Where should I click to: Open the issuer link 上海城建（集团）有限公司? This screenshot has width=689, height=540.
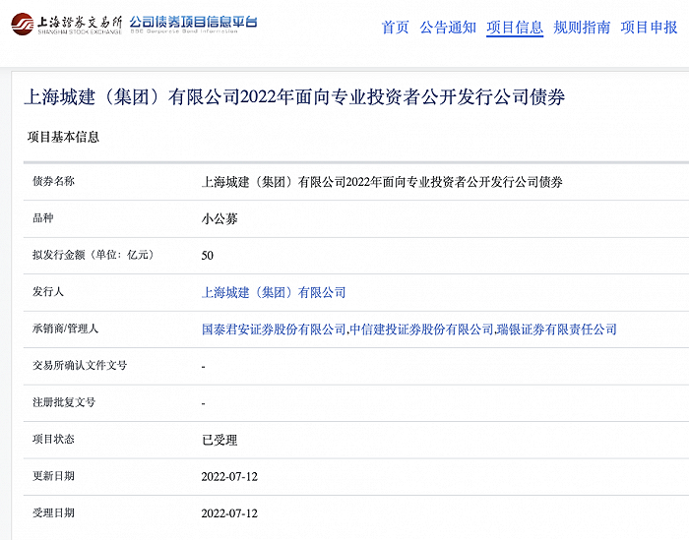point(274,292)
